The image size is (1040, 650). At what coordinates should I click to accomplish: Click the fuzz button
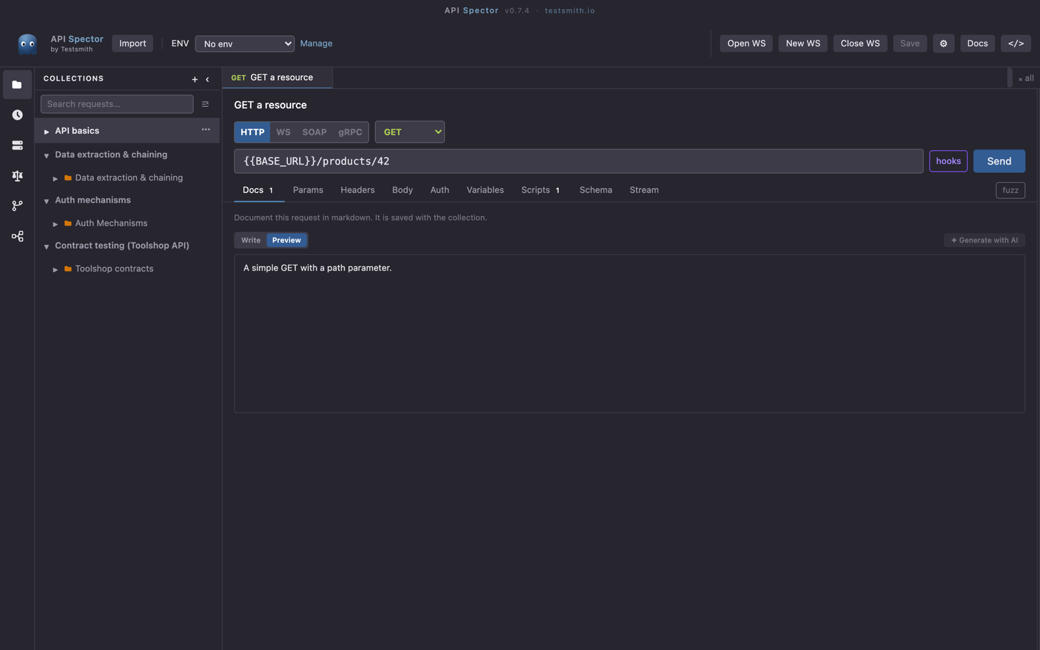tap(1010, 190)
